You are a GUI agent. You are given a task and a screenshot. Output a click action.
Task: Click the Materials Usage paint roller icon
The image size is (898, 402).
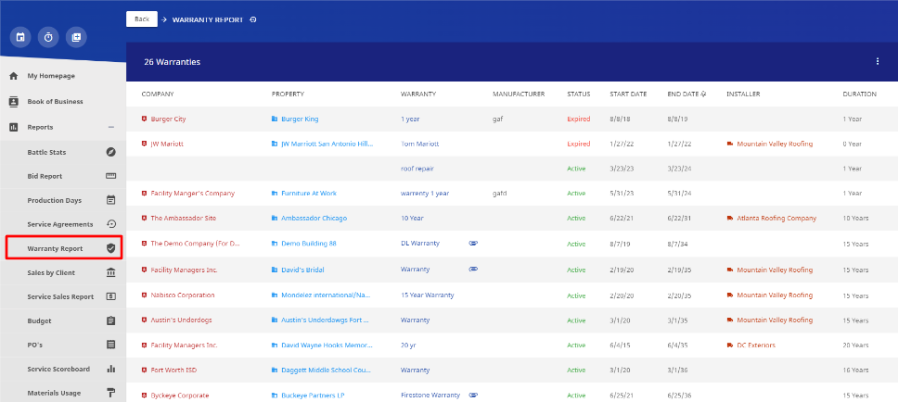pos(111,393)
